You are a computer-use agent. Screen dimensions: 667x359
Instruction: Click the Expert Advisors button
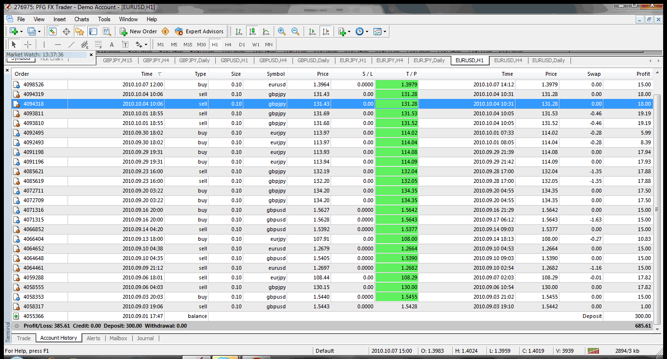coord(199,31)
